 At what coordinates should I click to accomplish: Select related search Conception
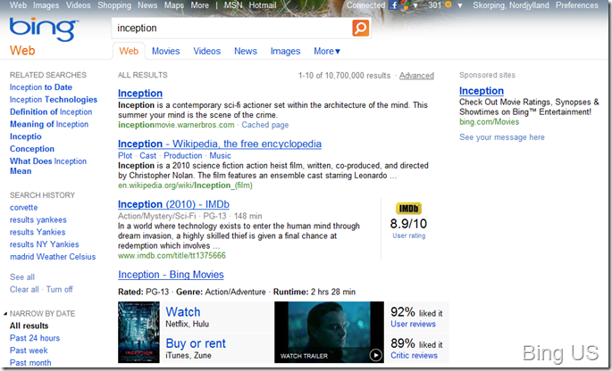coord(32,149)
